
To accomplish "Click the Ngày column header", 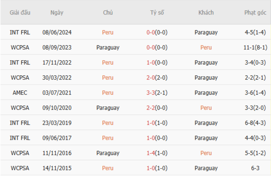I will coord(57,12).
